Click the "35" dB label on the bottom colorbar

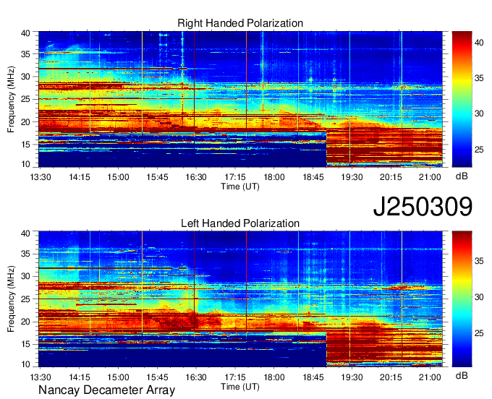479,261
